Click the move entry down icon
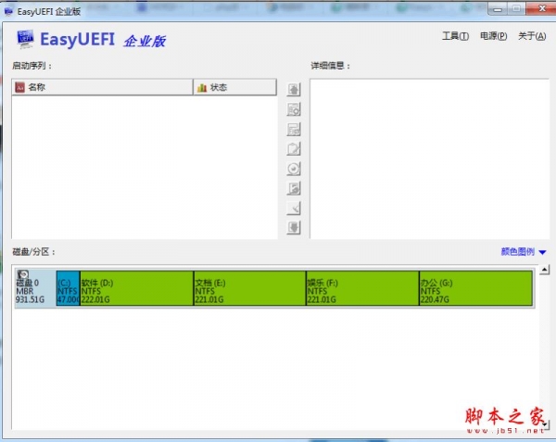Screen dimensions: 556x442 (x=294, y=228)
